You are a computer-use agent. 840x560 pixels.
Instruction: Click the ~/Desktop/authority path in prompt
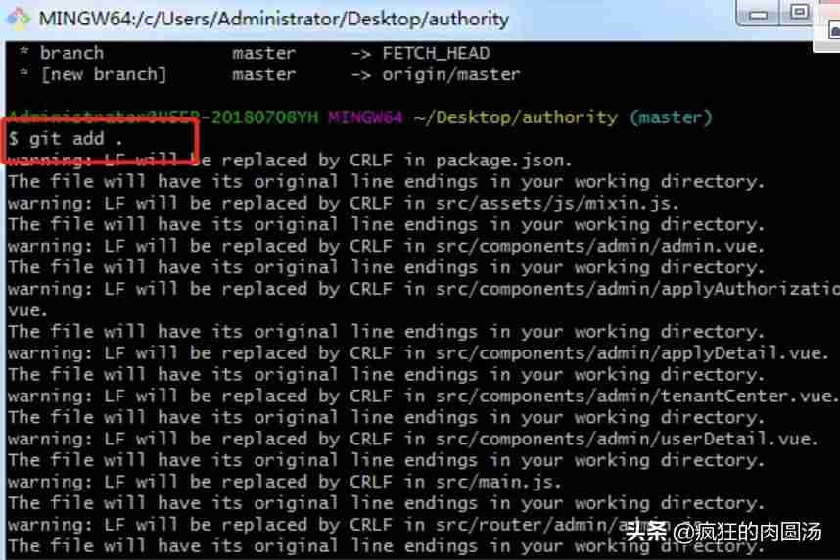pos(515,117)
